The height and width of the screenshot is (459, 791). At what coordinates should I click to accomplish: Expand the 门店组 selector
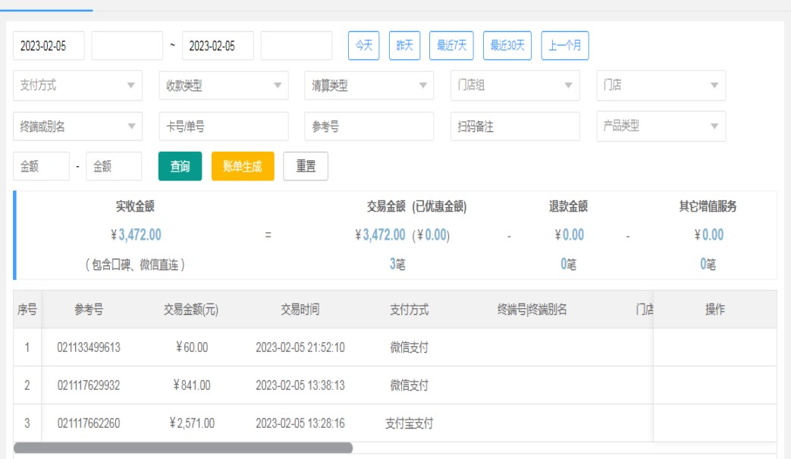[x=515, y=86]
